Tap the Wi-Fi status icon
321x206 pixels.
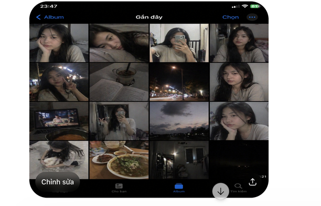pos(244,6)
